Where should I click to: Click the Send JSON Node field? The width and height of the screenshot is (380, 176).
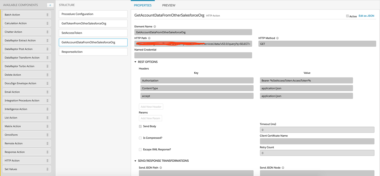[317, 173]
